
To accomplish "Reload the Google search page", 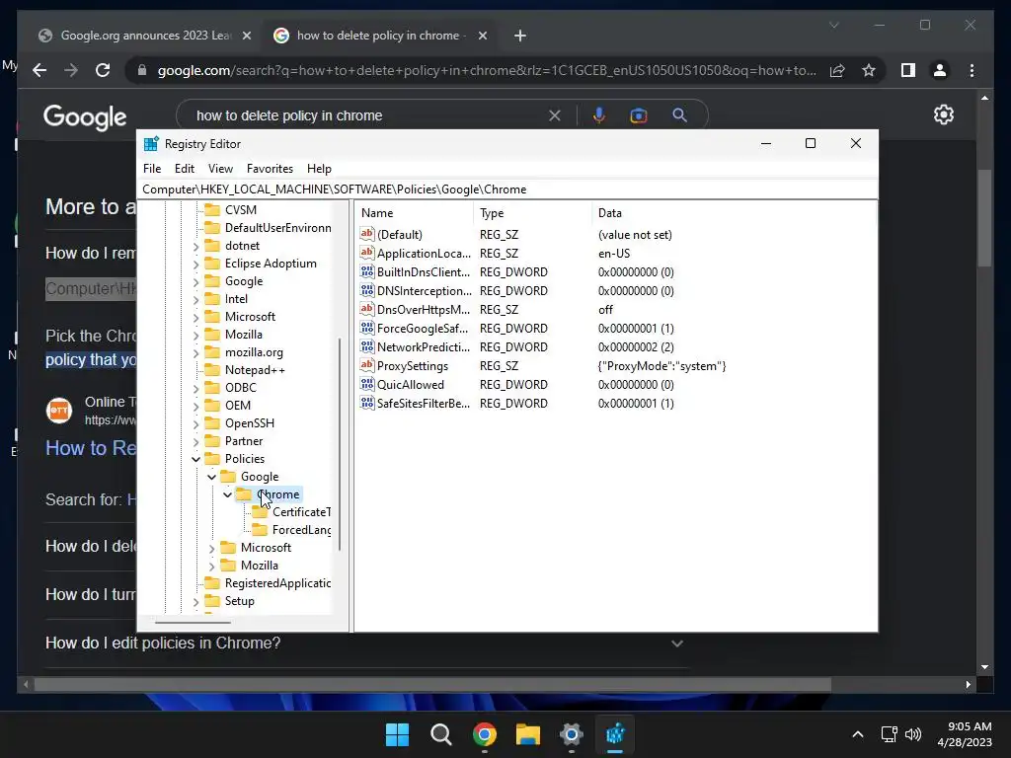I will coord(103,70).
